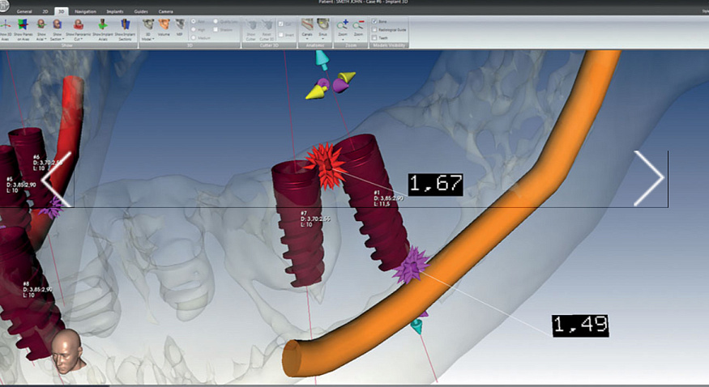This screenshot has width=709, height=387.
Task: Enable the Teeth visibility checkbox
Action: (x=374, y=38)
